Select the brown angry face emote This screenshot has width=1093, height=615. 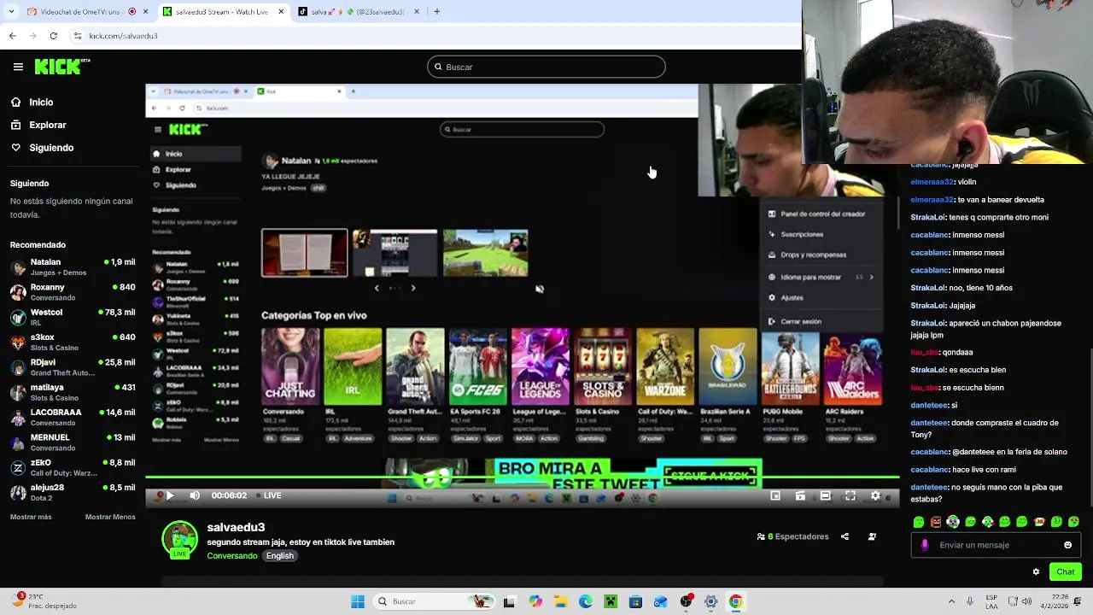936,522
